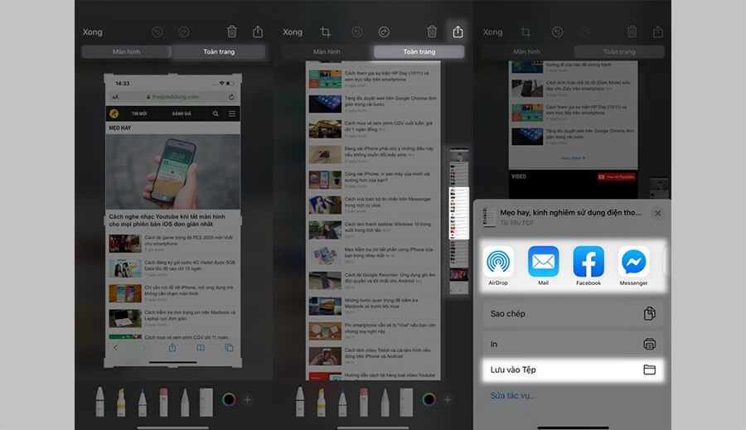Viewport: 746px width, 430px height.
Task: Select the blue pencil in the middle screen's markup bar
Action: (342, 402)
